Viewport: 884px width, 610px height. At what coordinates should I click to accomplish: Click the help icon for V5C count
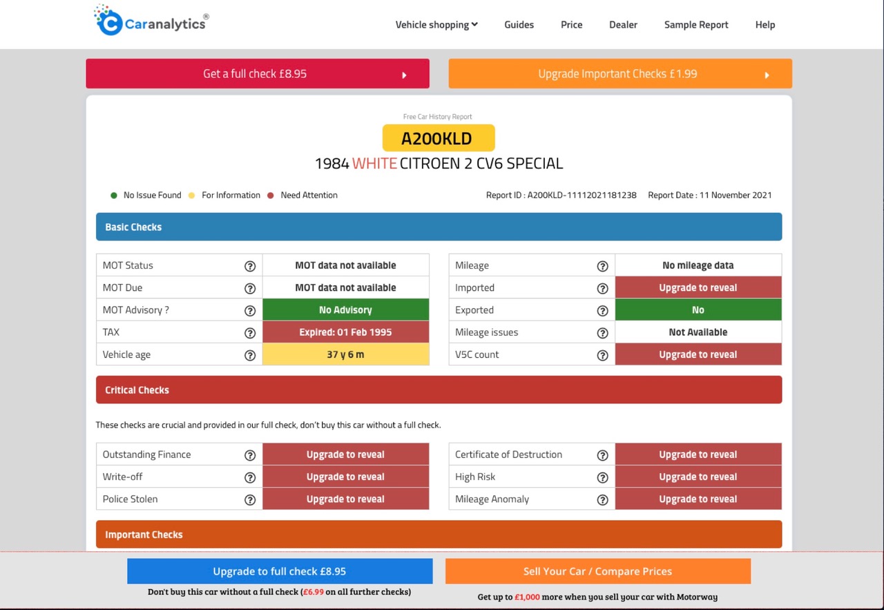602,354
